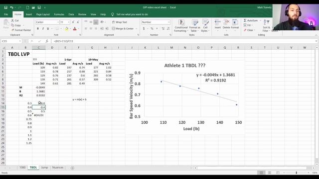Expand the Borders dropdown arrow
319x179 pixels.
tap(61, 29)
